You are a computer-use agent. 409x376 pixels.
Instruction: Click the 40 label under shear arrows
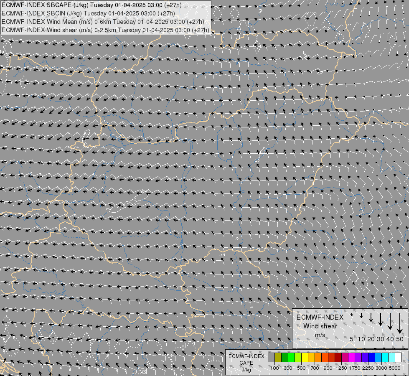coord(390,339)
